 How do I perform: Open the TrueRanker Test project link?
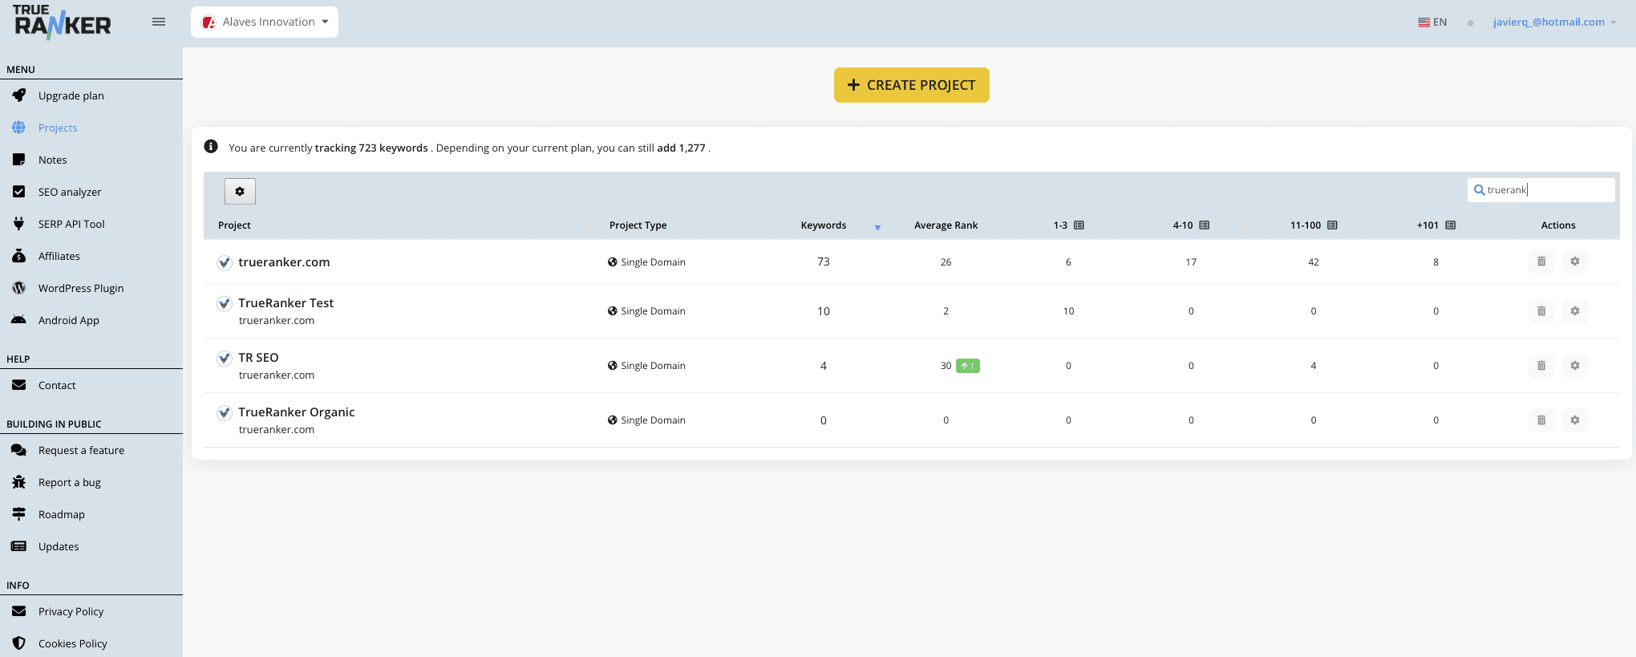[x=285, y=303]
